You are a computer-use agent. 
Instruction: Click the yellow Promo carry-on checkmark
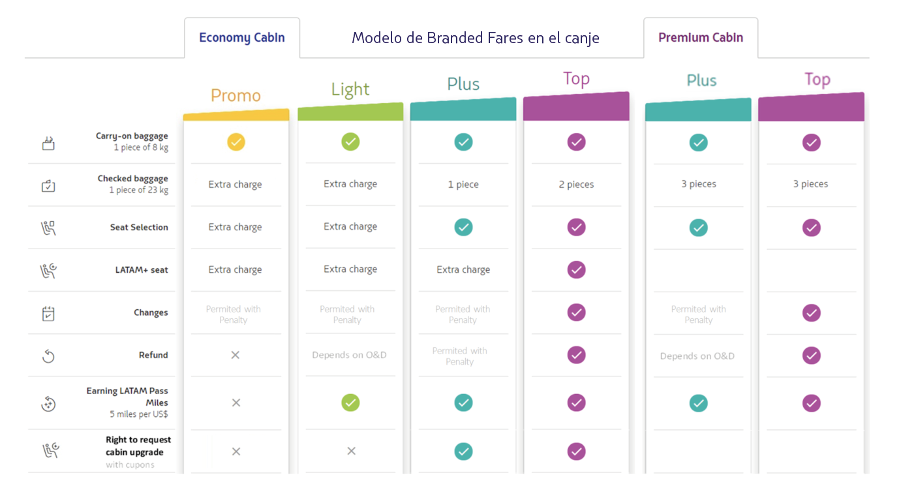pos(236,142)
